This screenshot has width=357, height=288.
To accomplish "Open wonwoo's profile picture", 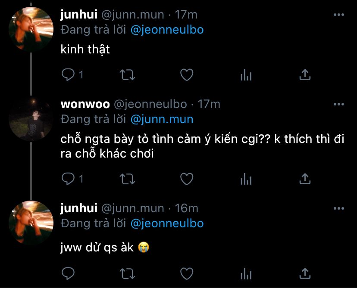I will 31,119.
